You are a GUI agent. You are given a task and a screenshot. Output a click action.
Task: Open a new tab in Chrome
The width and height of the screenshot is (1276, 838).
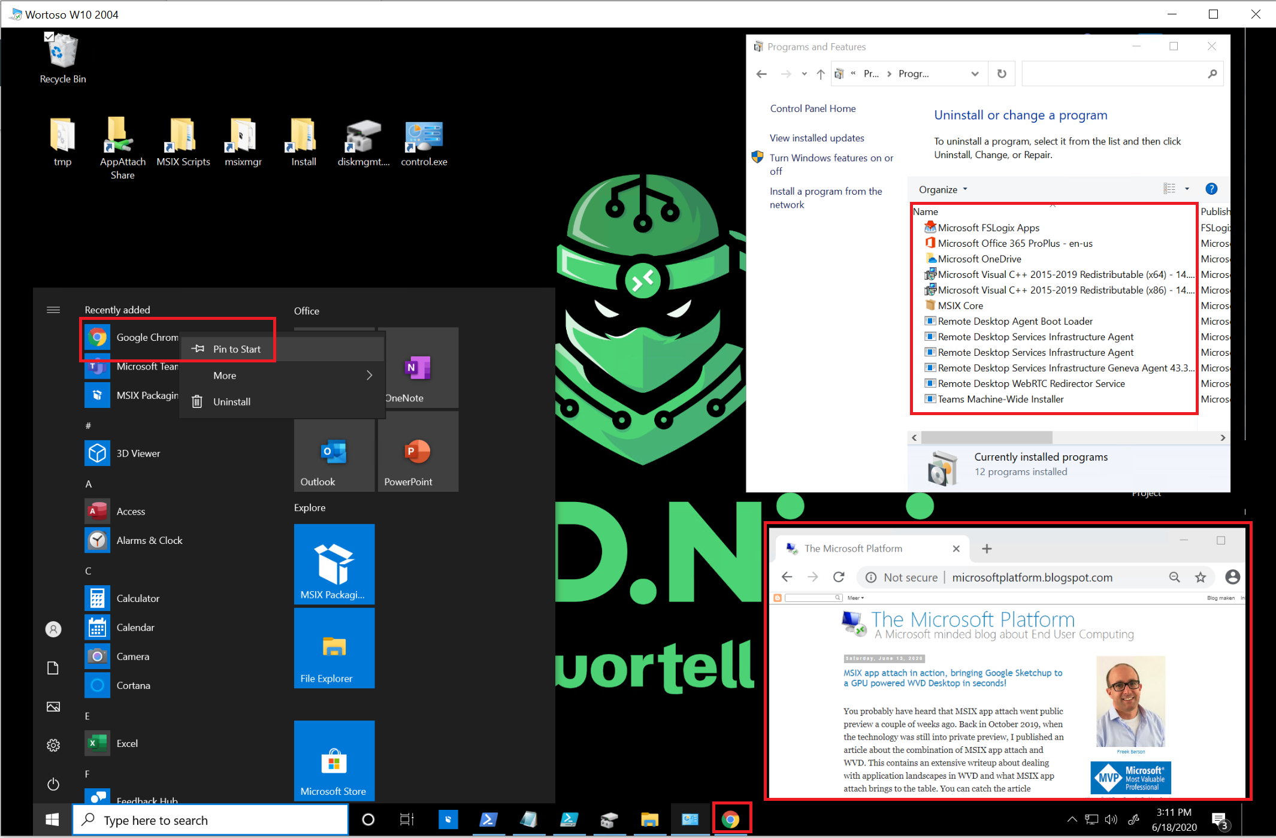click(987, 549)
